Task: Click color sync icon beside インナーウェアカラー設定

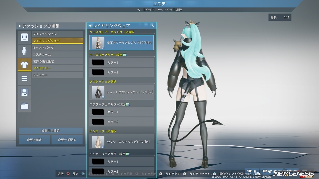Action: (127, 154)
